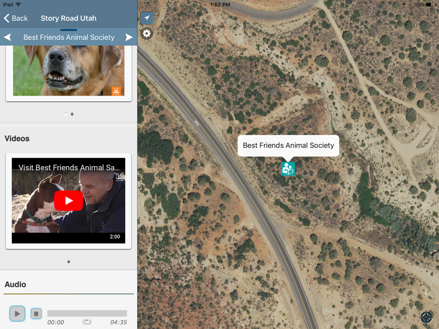This screenshot has height=329, width=439.
Task: Select the second photo page dot
Action: 72,114
